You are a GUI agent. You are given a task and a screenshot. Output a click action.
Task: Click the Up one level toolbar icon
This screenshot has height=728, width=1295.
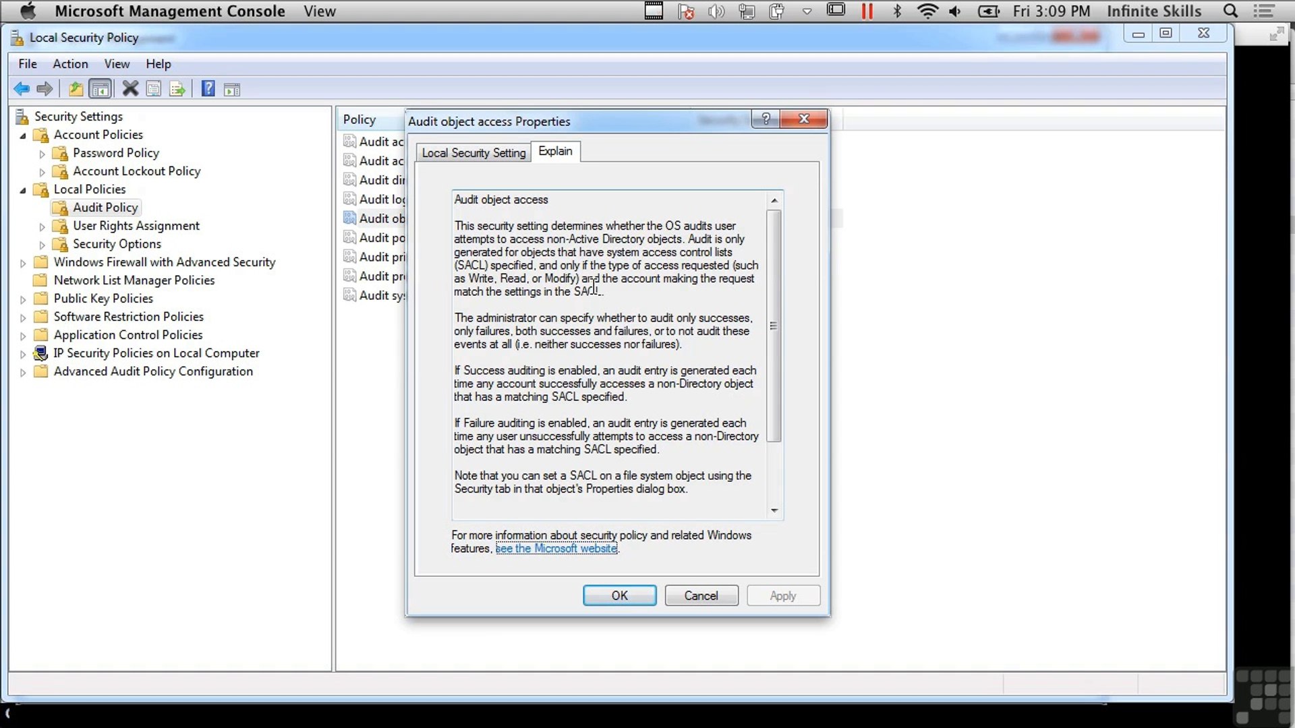tap(76, 89)
